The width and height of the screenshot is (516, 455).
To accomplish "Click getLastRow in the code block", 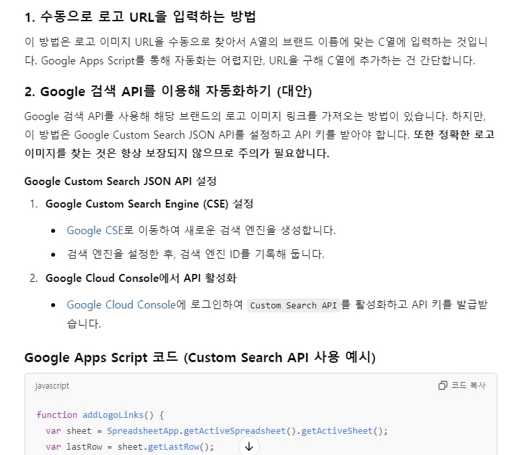I will pos(173,446).
